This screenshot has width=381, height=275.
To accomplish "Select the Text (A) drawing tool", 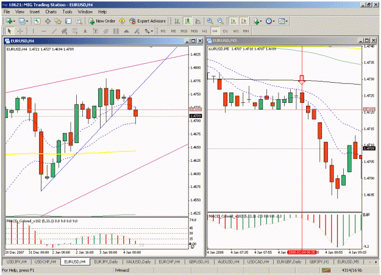I will click(85, 31).
